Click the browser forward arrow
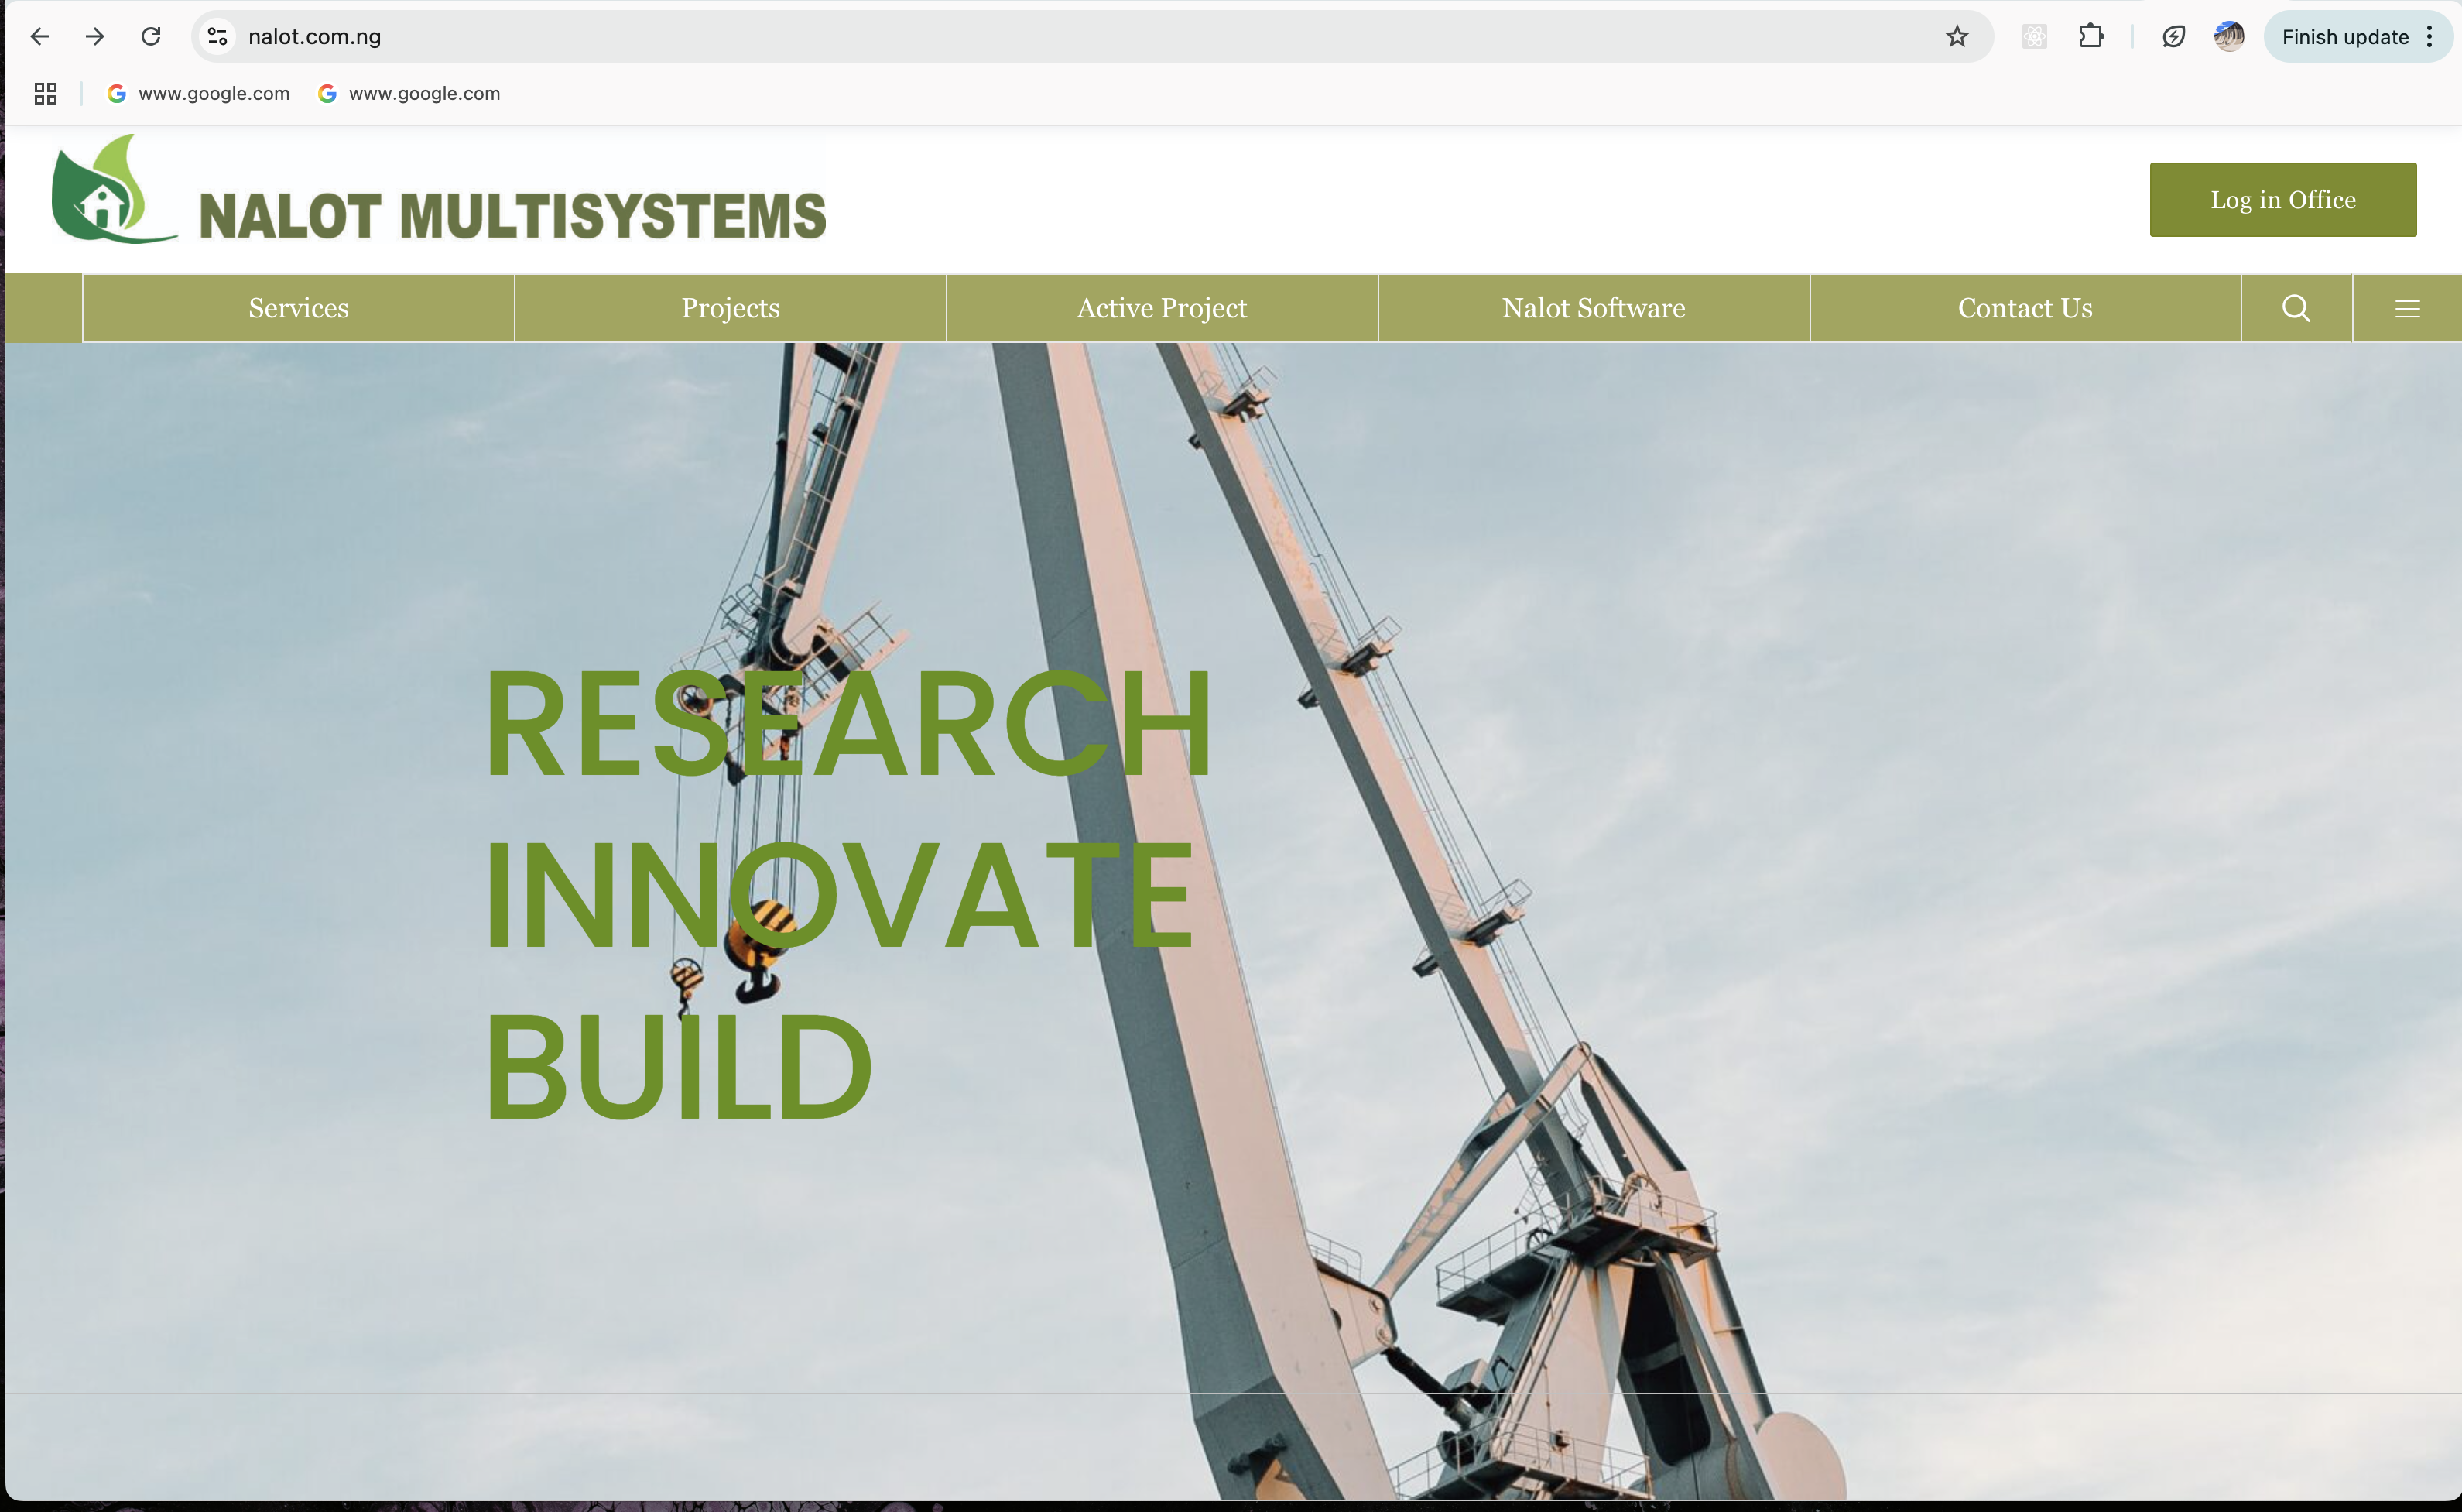2462x1512 pixels. pos(95,37)
